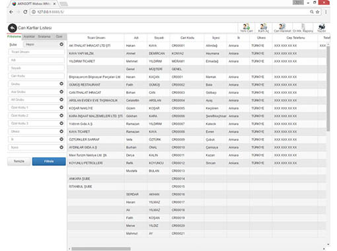Select the CAN İTHALAT İHRACAT row
The width and height of the screenshot is (337, 251).
[197, 92]
